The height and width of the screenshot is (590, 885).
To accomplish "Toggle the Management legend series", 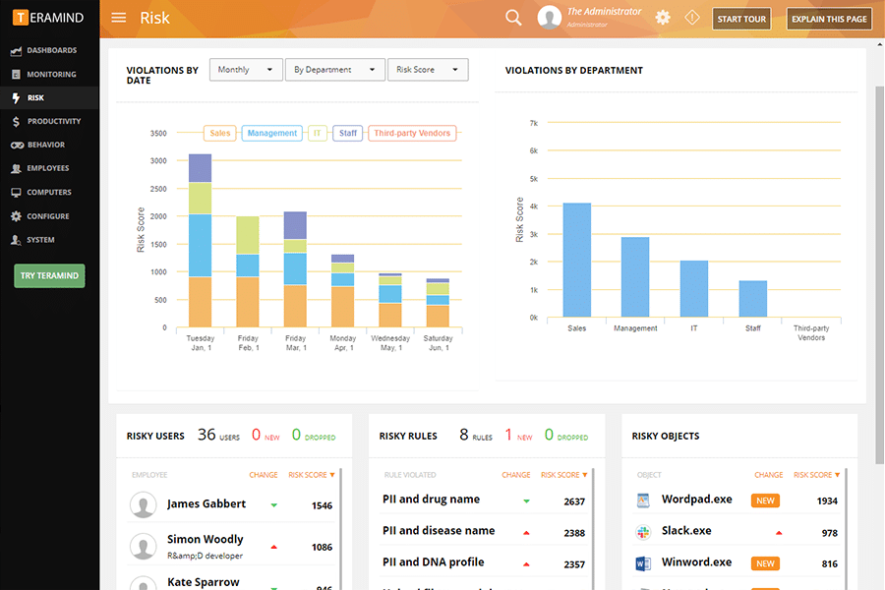I will click(271, 133).
